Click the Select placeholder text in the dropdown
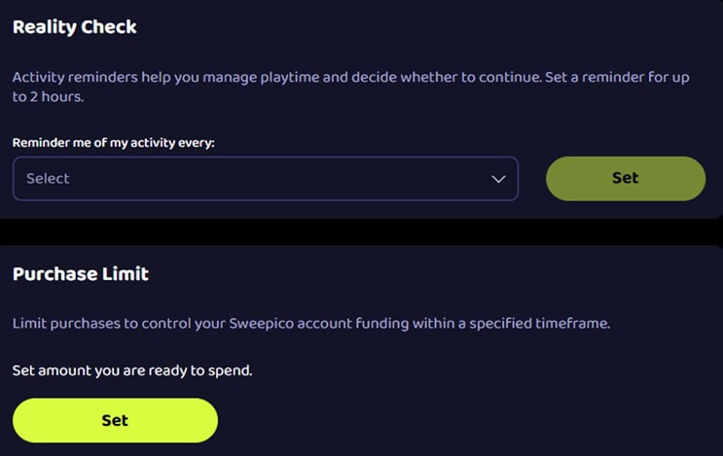The width and height of the screenshot is (723, 456). pos(48,179)
